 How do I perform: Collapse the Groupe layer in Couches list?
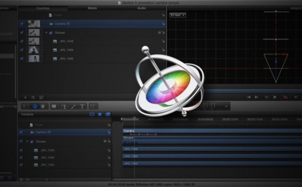[x=46, y=33]
